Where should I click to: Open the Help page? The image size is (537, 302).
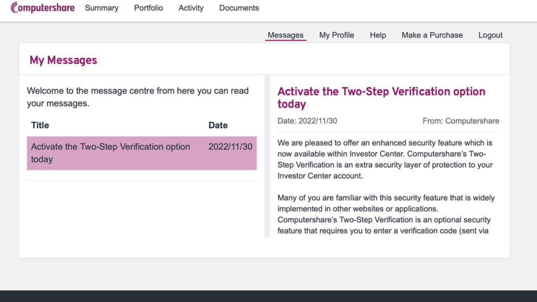(x=378, y=35)
